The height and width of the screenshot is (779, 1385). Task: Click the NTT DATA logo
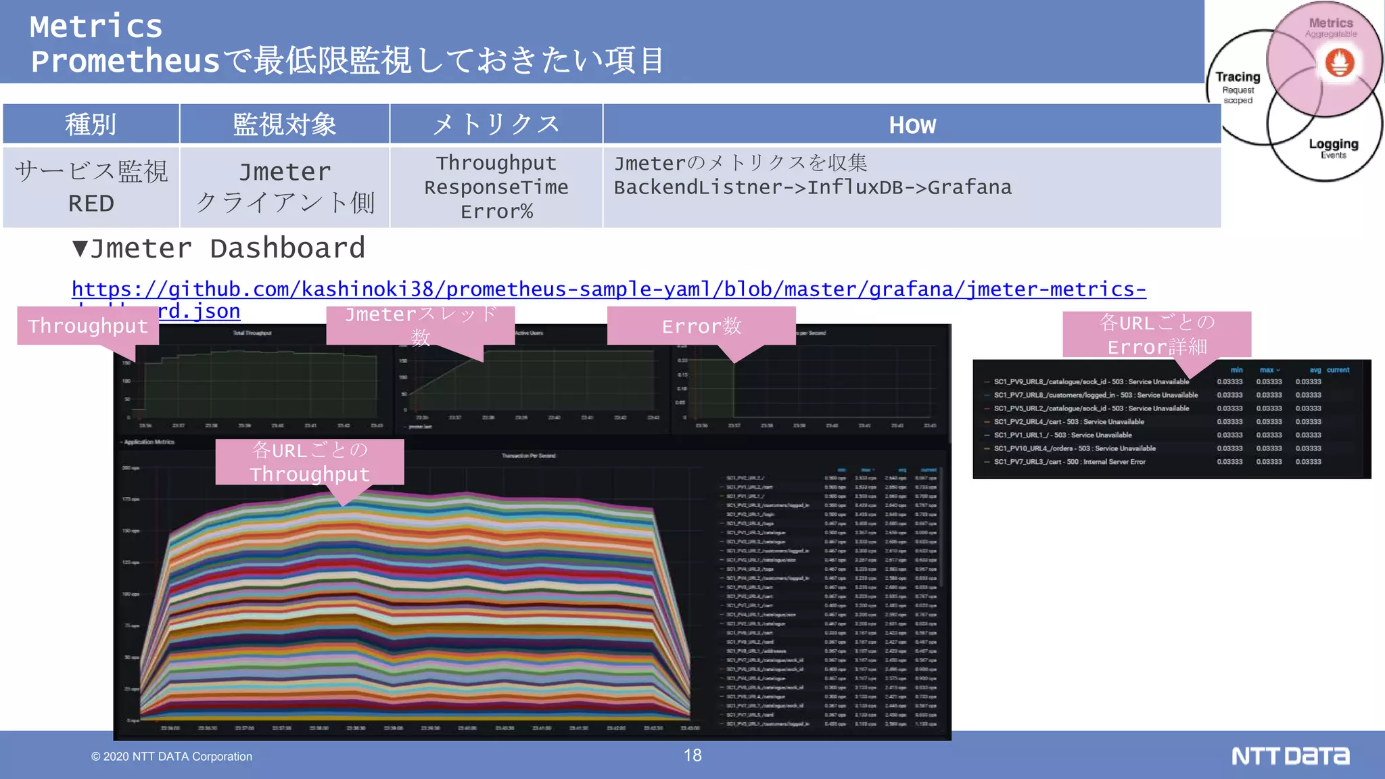1290,756
